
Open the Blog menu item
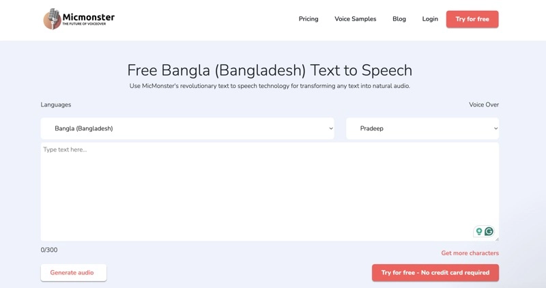(x=399, y=19)
